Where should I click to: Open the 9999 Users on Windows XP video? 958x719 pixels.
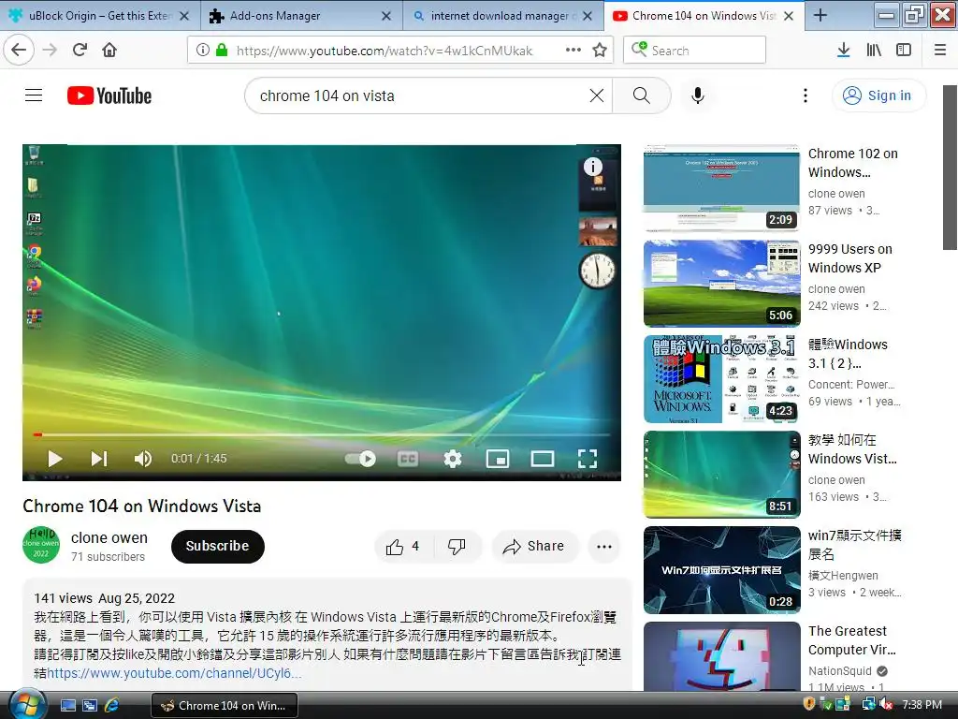pyautogui.click(x=721, y=283)
